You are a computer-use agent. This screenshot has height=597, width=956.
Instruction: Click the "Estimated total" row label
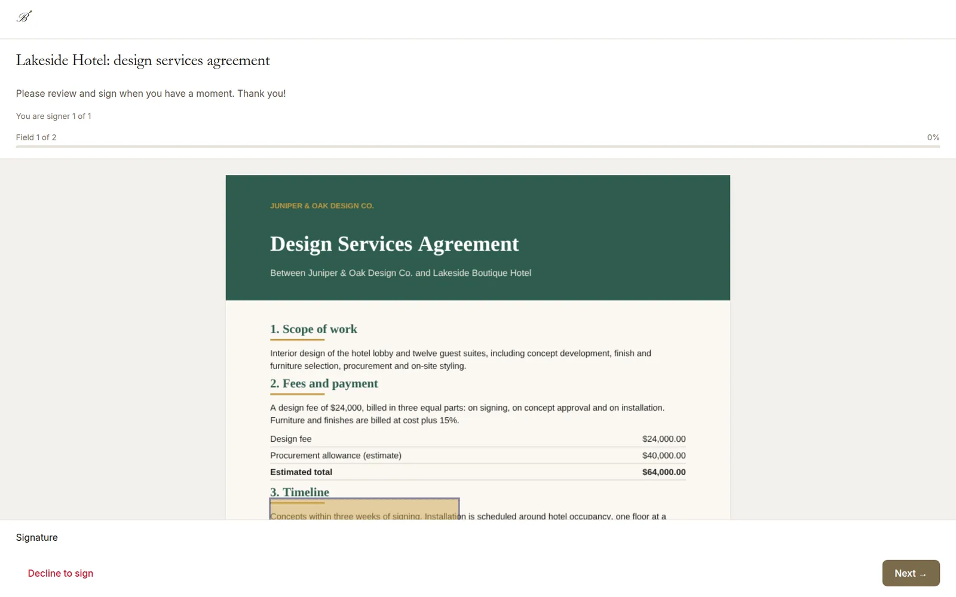click(x=301, y=472)
